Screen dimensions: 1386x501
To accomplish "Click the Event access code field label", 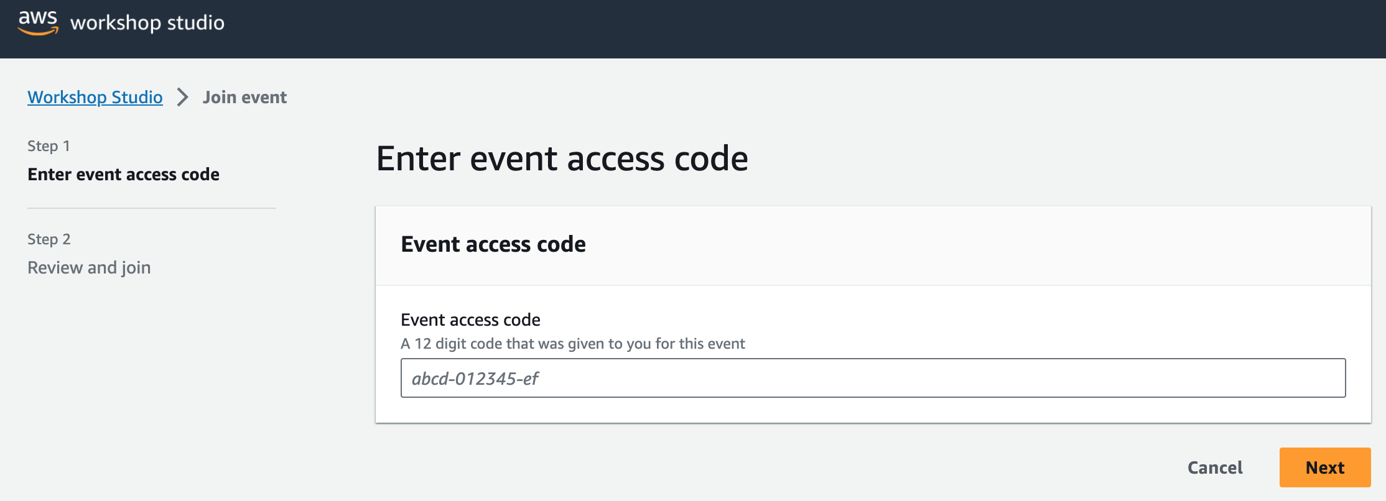I will 470,320.
